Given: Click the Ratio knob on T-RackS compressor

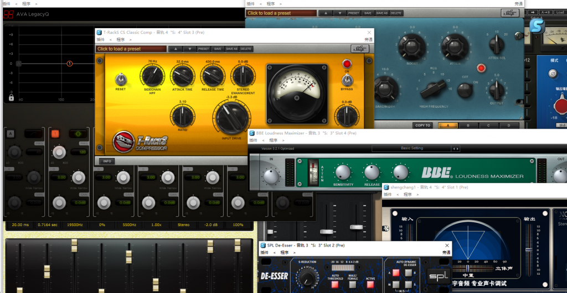Looking at the screenshot, I should [182, 116].
